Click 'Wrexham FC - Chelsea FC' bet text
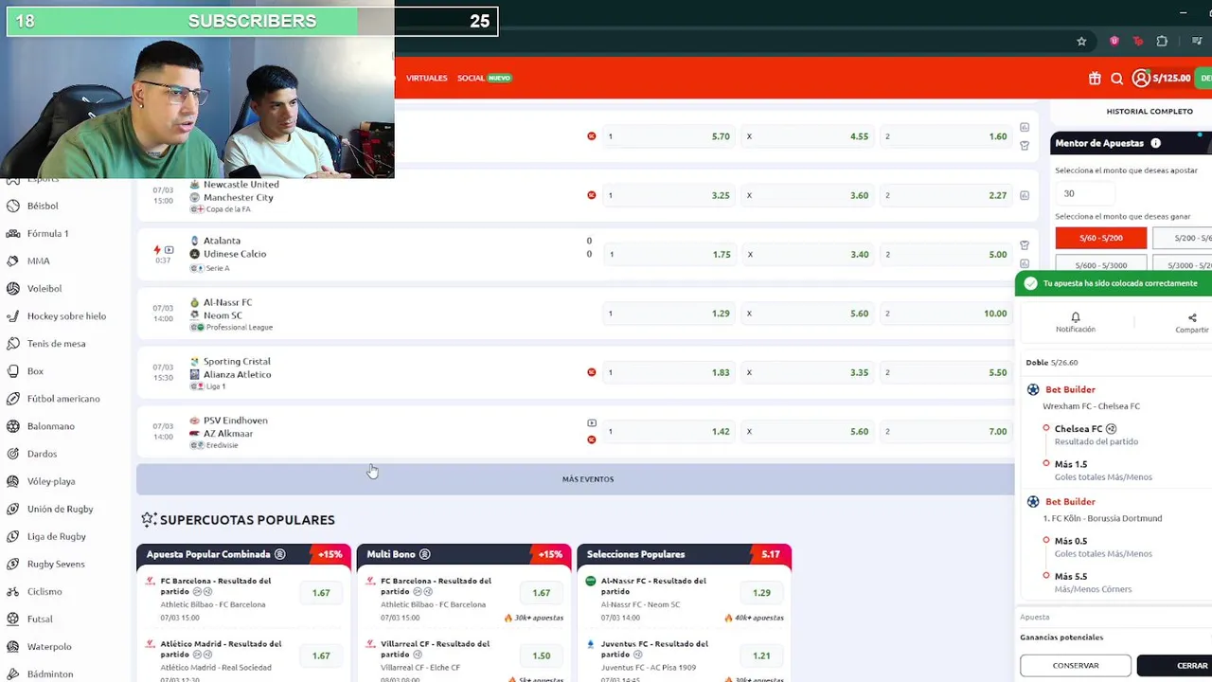Viewport: 1212px width, 682px height. [1091, 406]
